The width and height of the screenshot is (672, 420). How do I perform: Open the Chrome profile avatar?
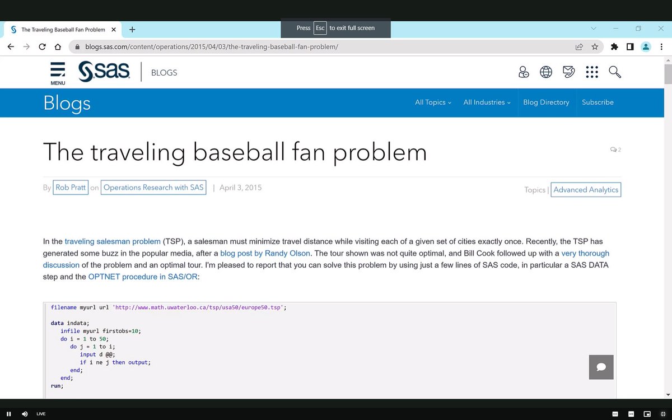point(646,47)
